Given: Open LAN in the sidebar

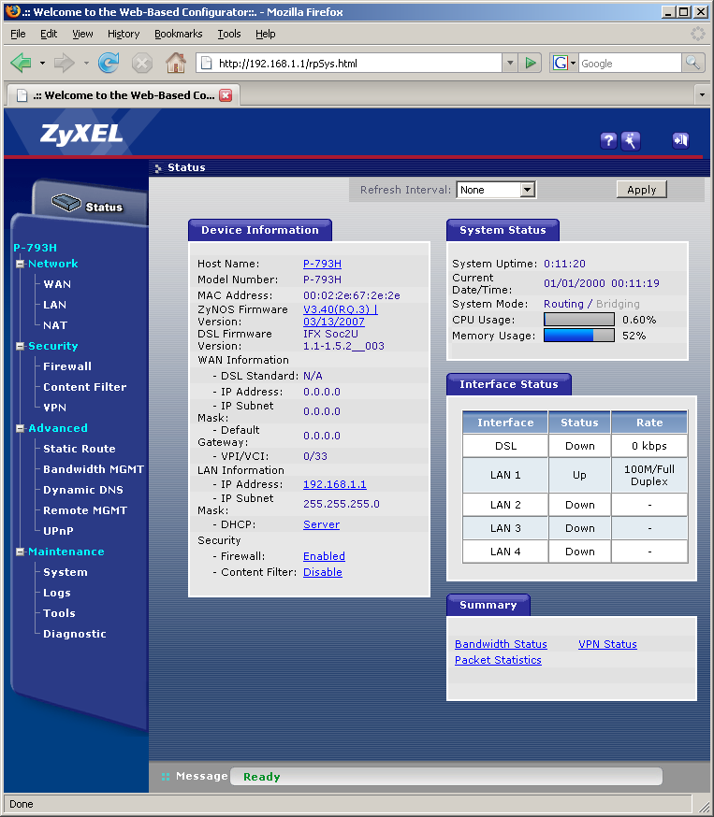Looking at the screenshot, I should click(x=55, y=305).
